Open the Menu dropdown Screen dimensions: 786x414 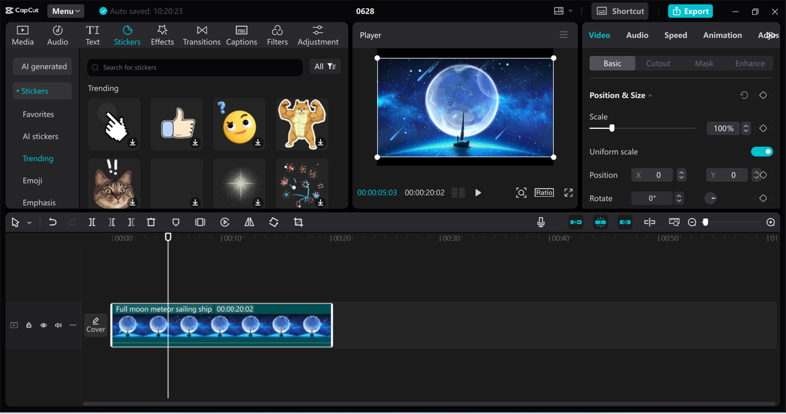click(66, 11)
